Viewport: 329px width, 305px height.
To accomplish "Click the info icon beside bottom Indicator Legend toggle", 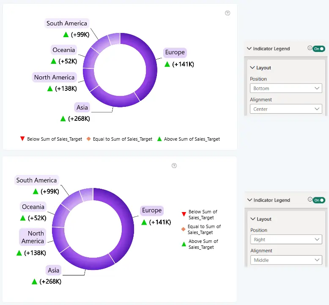I will click(x=310, y=199).
